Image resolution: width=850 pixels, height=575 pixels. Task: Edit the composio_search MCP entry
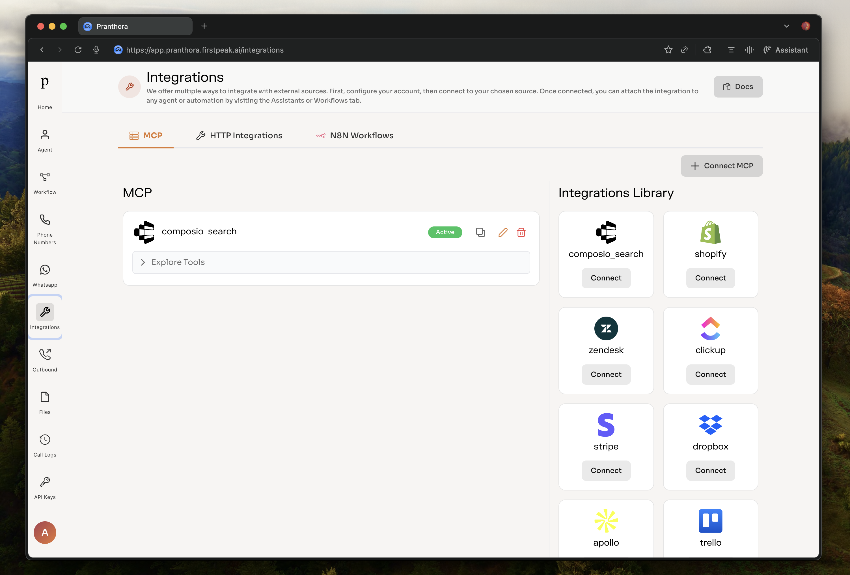(503, 232)
